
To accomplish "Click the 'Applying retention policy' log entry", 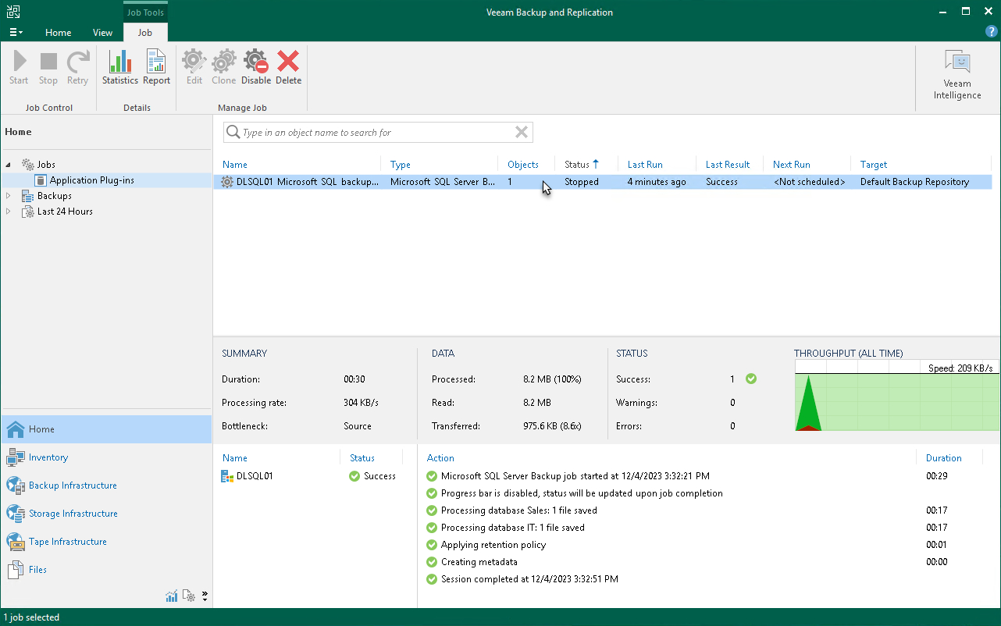I will point(493,545).
